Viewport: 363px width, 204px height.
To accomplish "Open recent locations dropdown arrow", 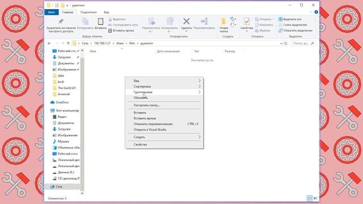I will point(62,43).
